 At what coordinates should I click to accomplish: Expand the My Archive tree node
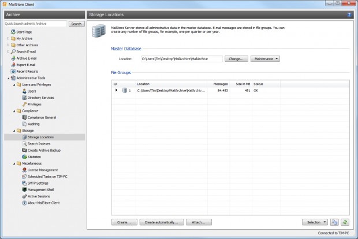pyautogui.click(x=9, y=38)
